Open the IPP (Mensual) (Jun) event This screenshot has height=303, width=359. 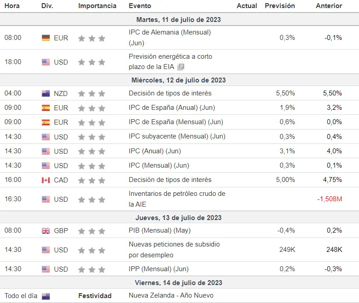pos(159,269)
